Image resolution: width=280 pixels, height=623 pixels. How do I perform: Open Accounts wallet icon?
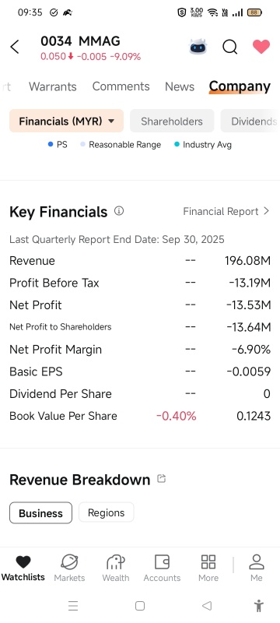[162, 568]
